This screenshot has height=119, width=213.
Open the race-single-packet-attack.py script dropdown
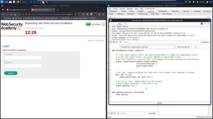[x=147, y=47]
